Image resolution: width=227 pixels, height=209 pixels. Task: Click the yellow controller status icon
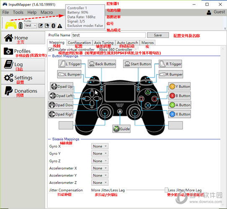(11, 25)
